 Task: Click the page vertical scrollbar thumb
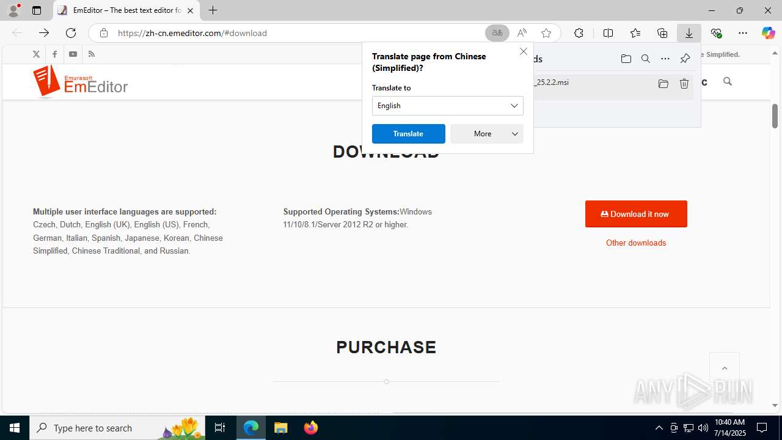(775, 116)
